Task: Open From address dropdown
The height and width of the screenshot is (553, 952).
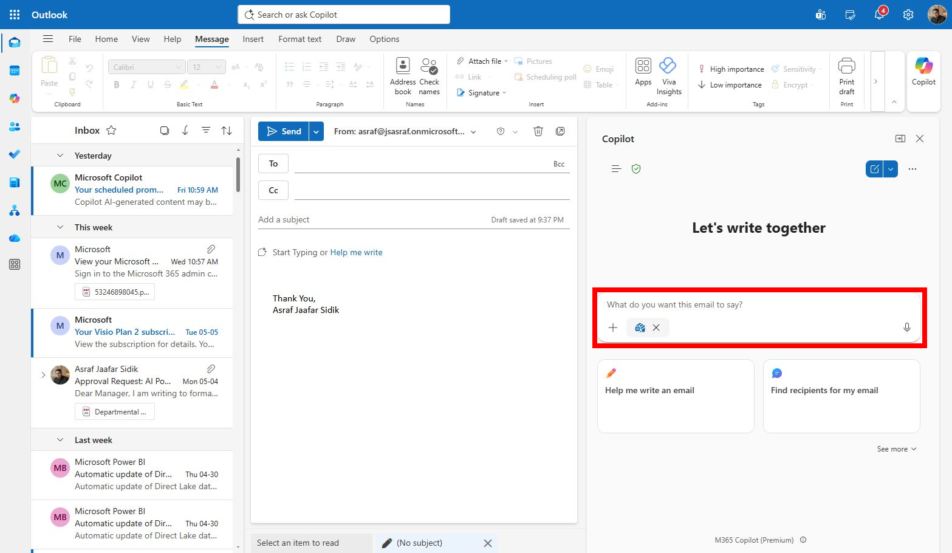Action: (473, 132)
